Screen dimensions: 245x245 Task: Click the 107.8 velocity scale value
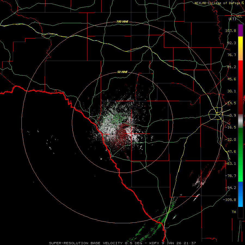tap(231, 30)
